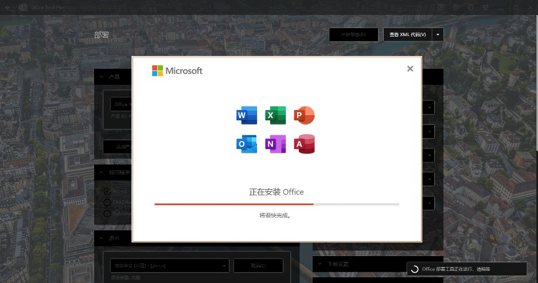Click the 添加产品 button under product box
The height and width of the screenshot is (283, 538).
[118, 147]
